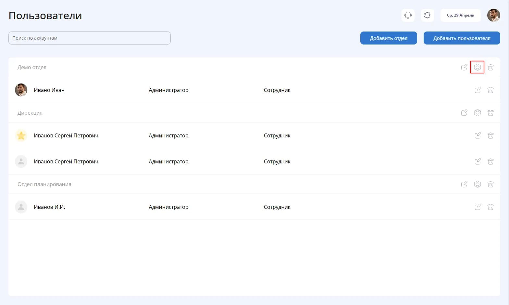Open the headset support icon

[408, 15]
